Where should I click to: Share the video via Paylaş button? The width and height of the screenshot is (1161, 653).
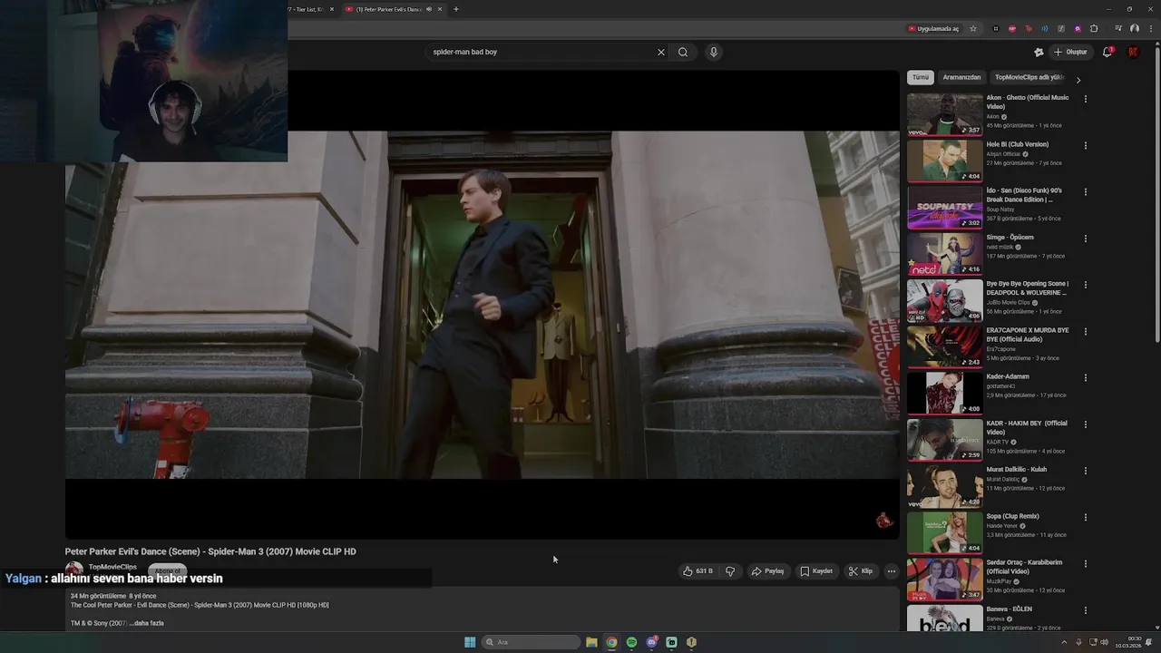pos(767,571)
